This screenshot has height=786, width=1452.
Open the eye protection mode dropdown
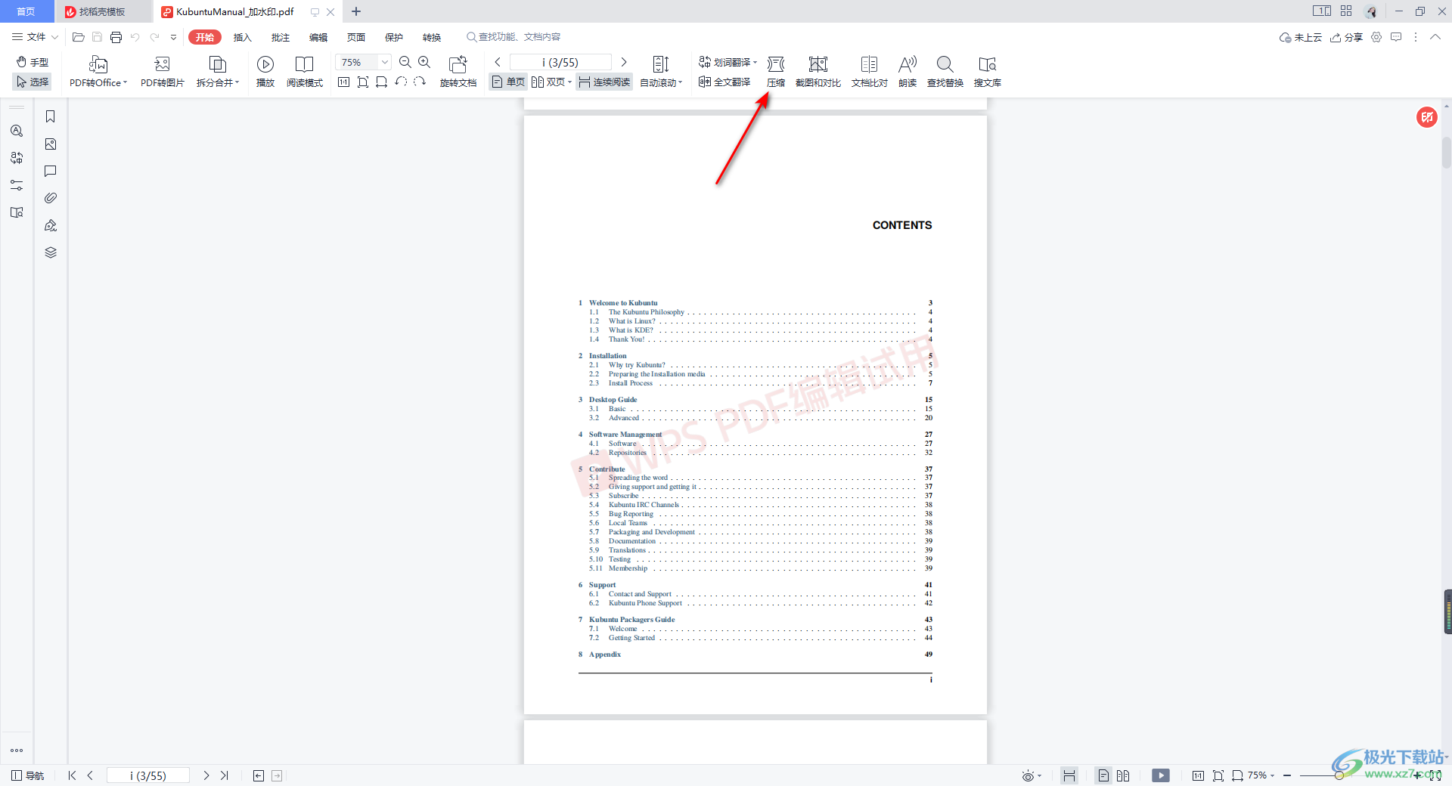[1032, 775]
